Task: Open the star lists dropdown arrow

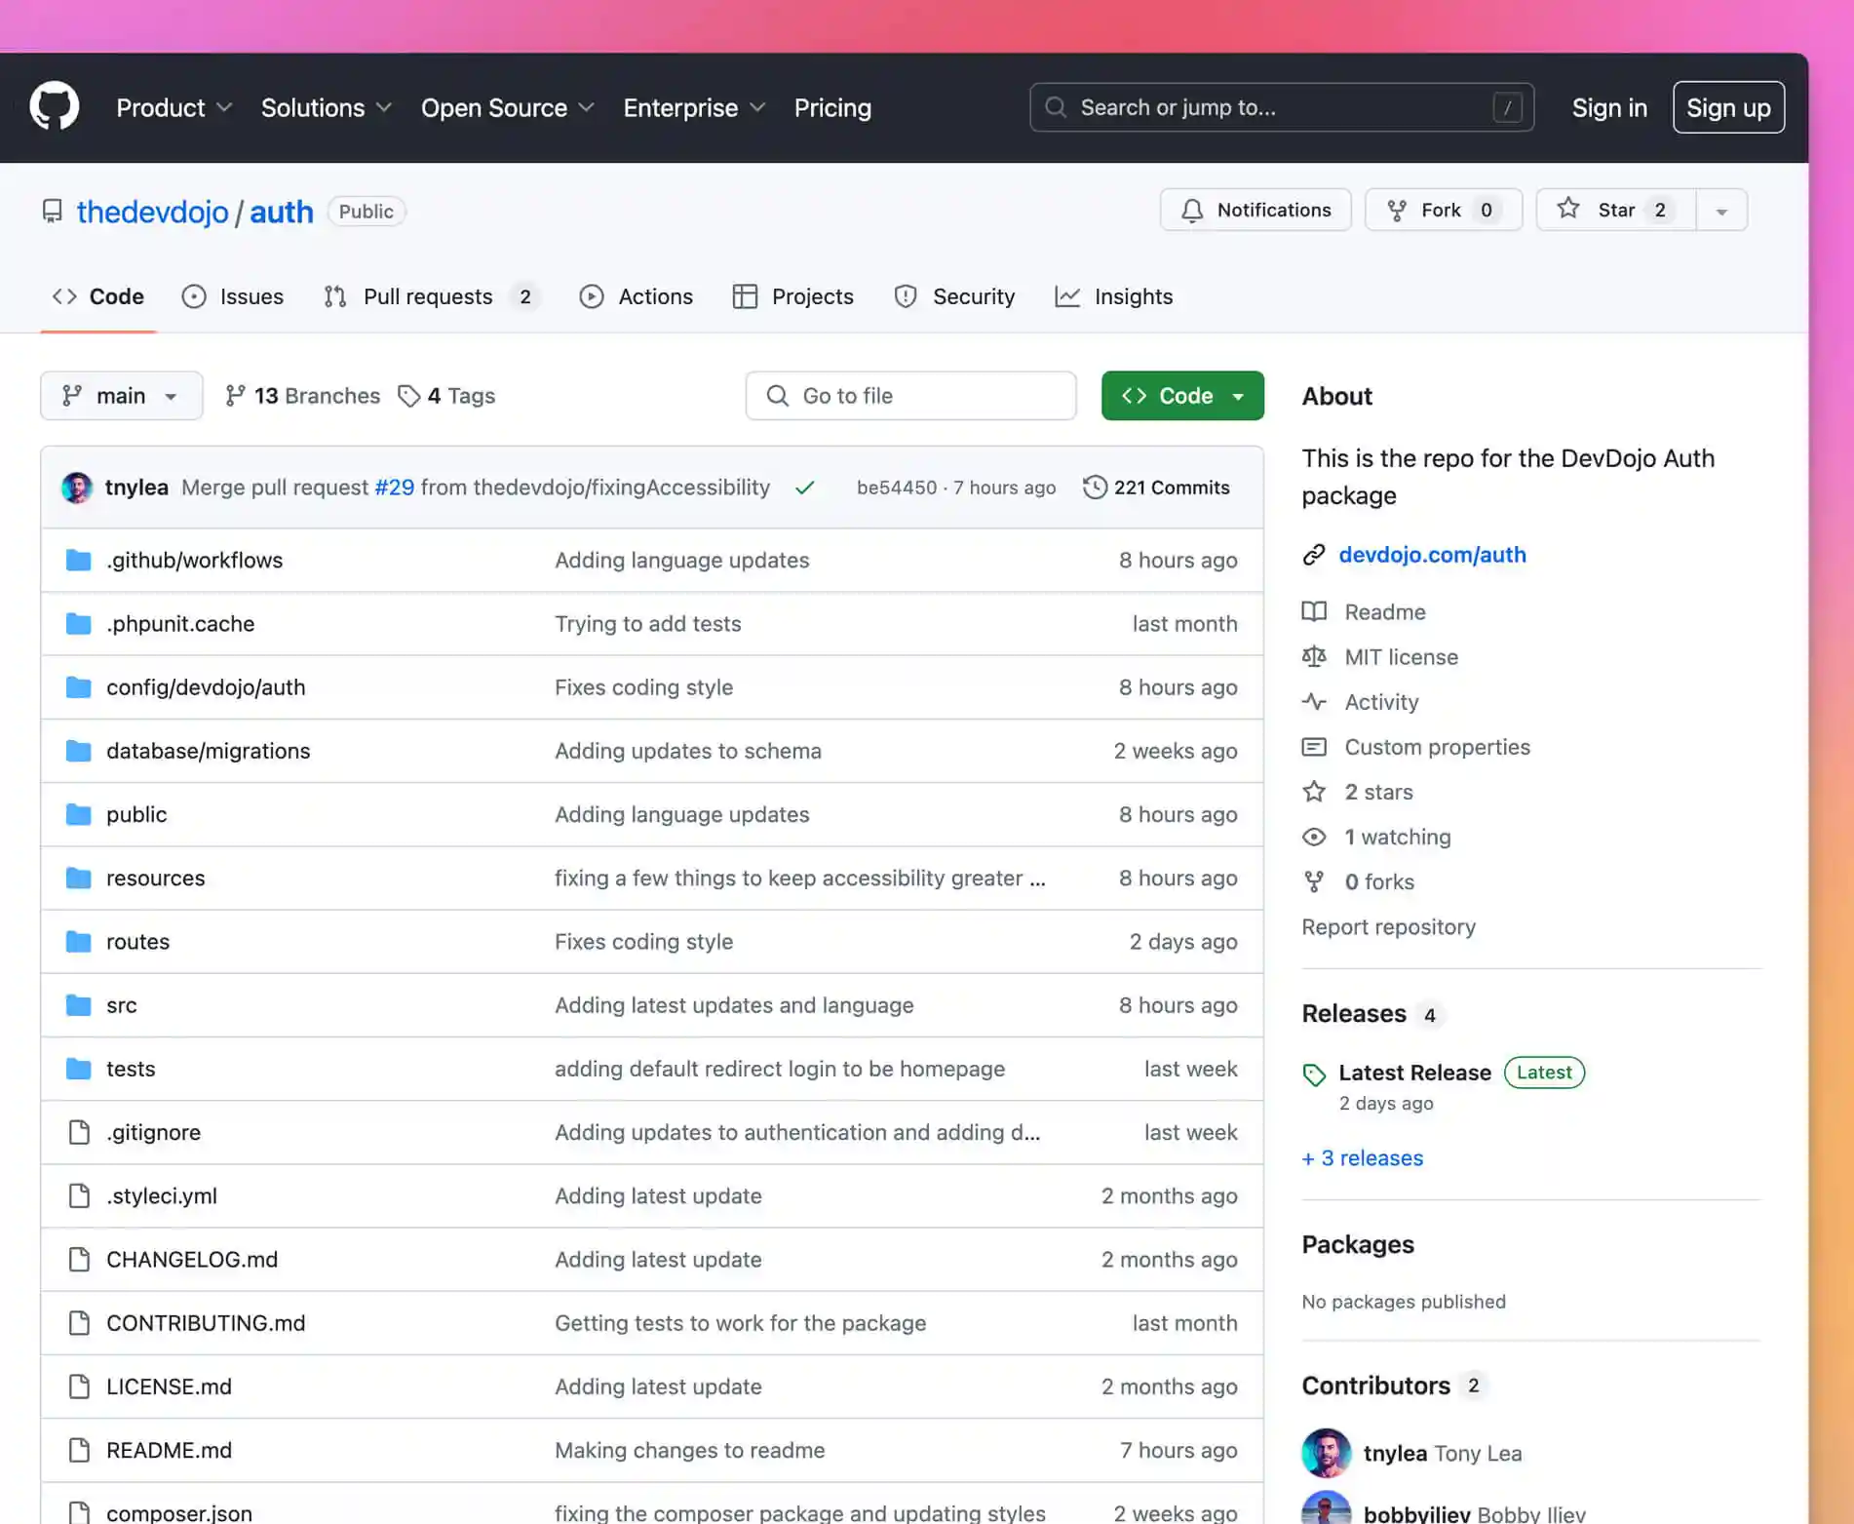Action: (x=1721, y=211)
